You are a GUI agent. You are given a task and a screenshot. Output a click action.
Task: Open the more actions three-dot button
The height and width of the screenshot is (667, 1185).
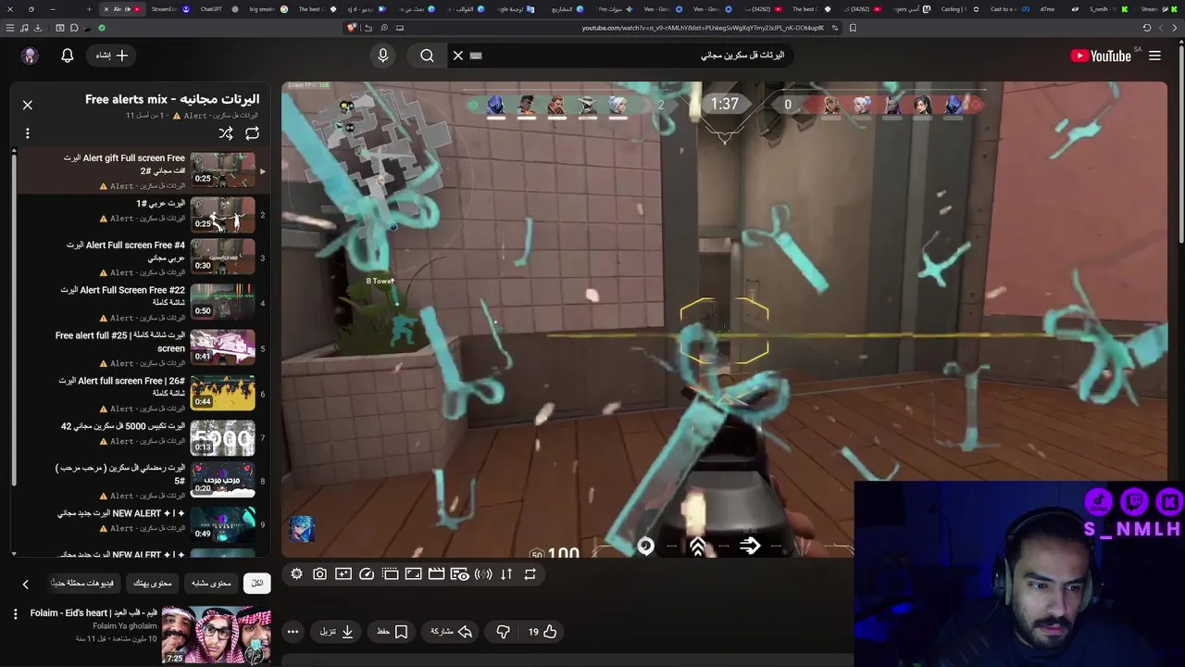[293, 632]
